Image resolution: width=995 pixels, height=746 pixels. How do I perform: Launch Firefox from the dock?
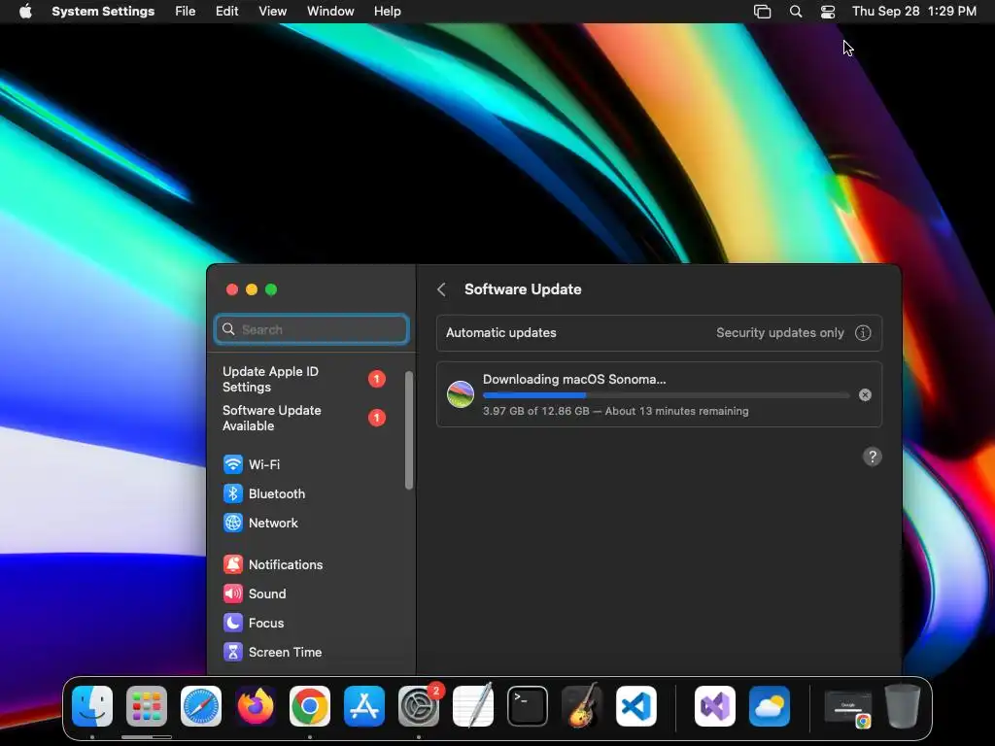point(256,706)
